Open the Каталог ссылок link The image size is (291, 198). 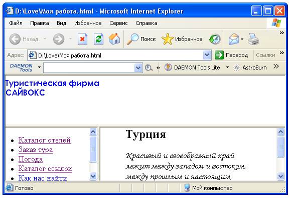(x=45, y=168)
